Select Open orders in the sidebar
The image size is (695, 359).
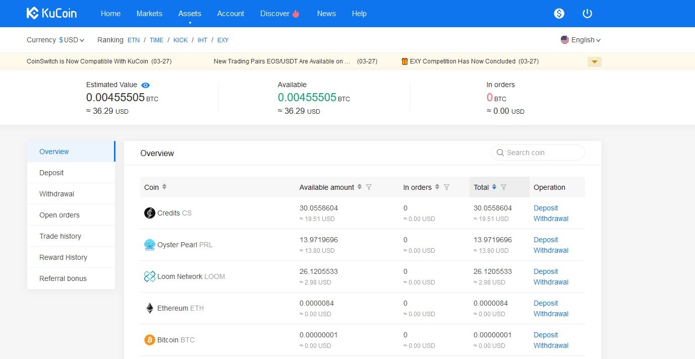(71, 215)
